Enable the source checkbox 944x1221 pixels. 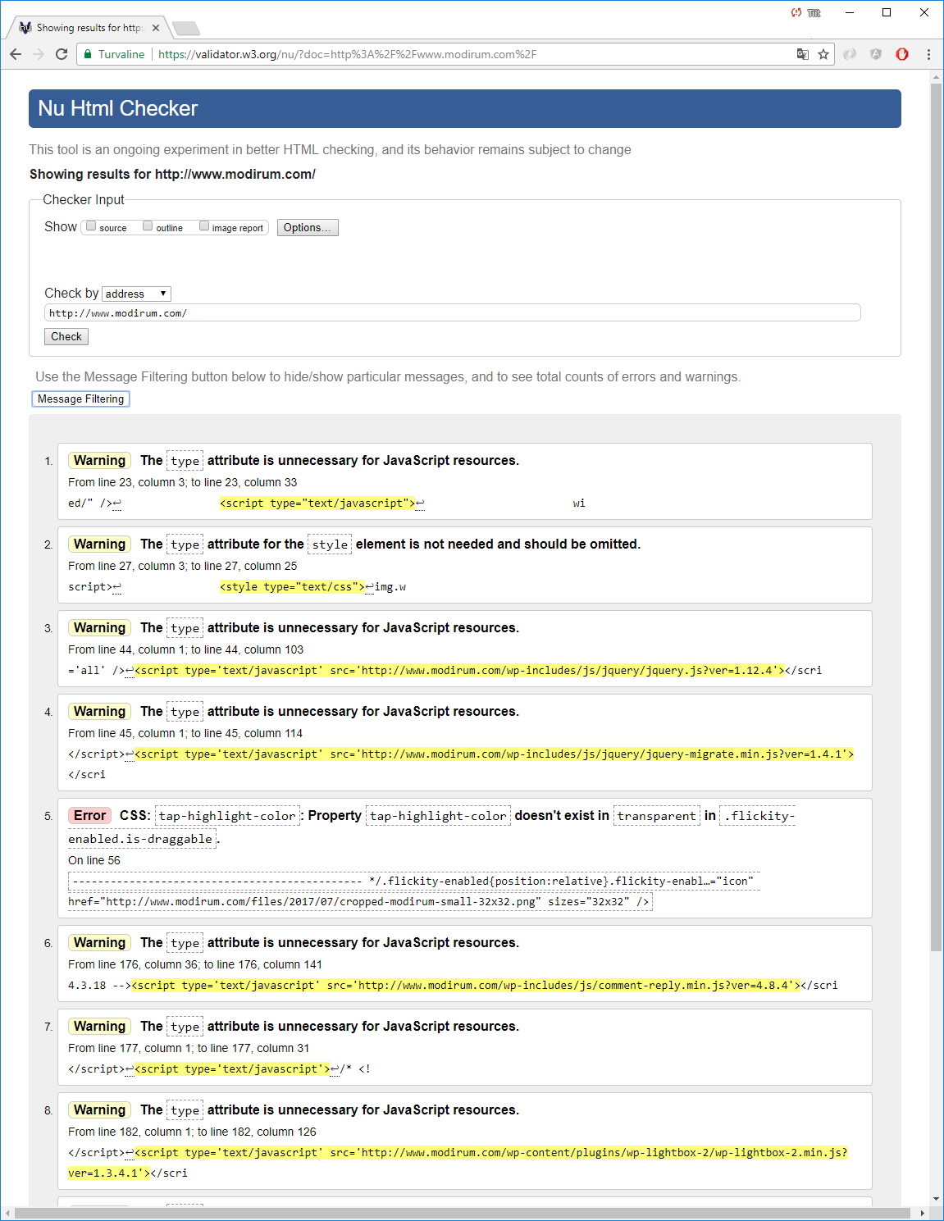click(92, 226)
